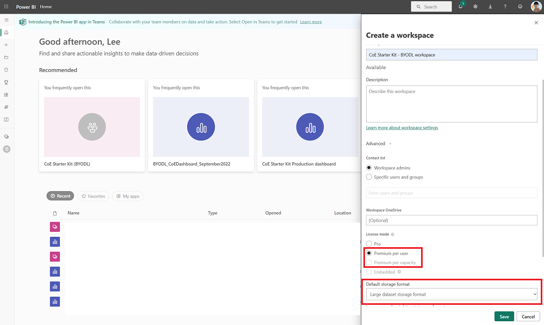Click into the Description text area
This screenshot has width=544, height=325.
point(452,104)
